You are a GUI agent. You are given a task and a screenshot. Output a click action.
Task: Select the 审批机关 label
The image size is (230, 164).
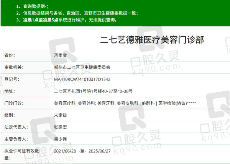click(x=14, y=67)
